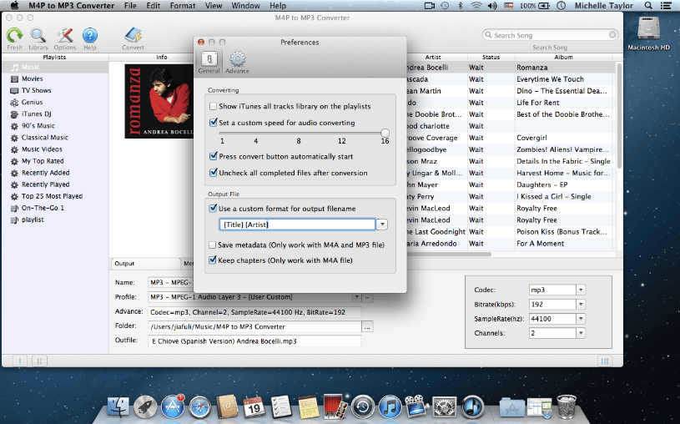Open the App Store Dock icon
The image size is (680, 424).
(x=173, y=406)
